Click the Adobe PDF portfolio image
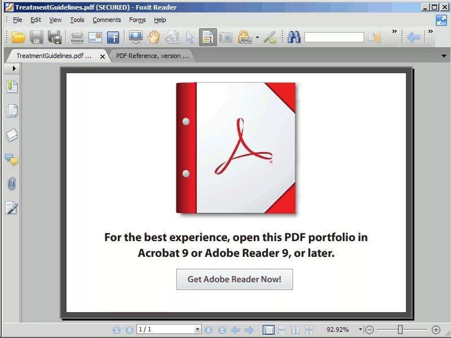The image size is (451, 338). [x=236, y=148]
